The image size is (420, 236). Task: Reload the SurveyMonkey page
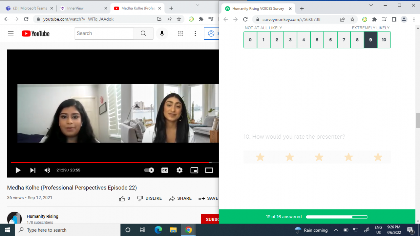[245, 19]
